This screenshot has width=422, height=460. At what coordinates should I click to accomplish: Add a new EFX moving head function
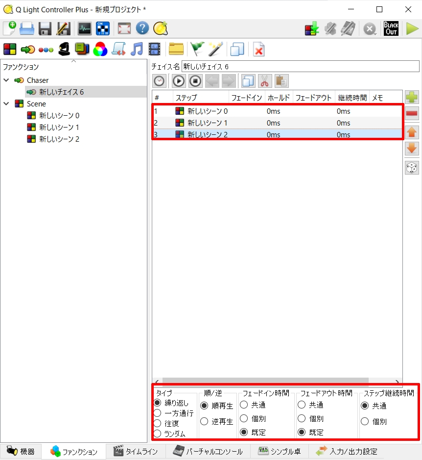64,49
